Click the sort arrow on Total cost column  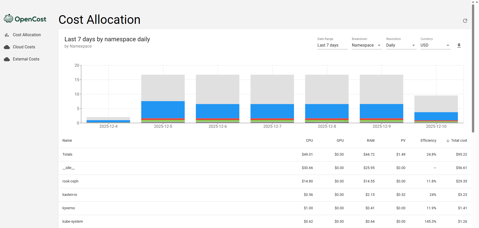[x=448, y=140]
